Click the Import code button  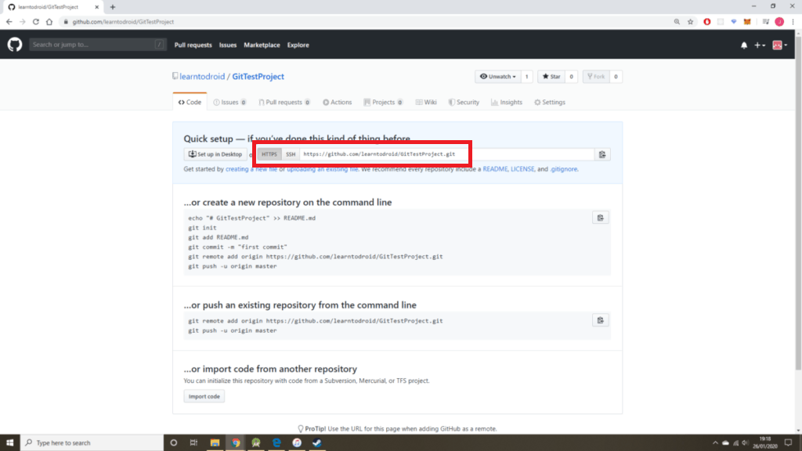coord(204,396)
